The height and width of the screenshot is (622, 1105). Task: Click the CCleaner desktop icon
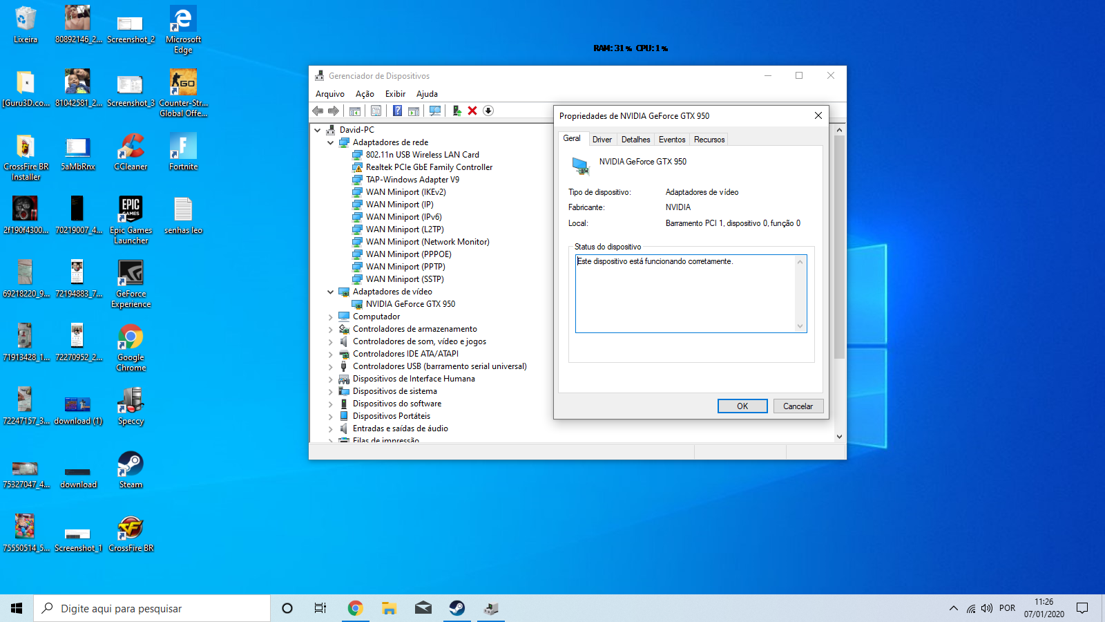tap(131, 152)
